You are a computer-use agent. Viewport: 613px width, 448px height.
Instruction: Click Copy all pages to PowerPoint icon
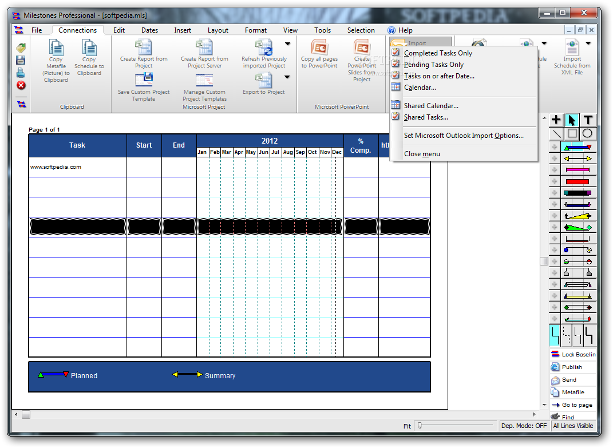coord(319,47)
